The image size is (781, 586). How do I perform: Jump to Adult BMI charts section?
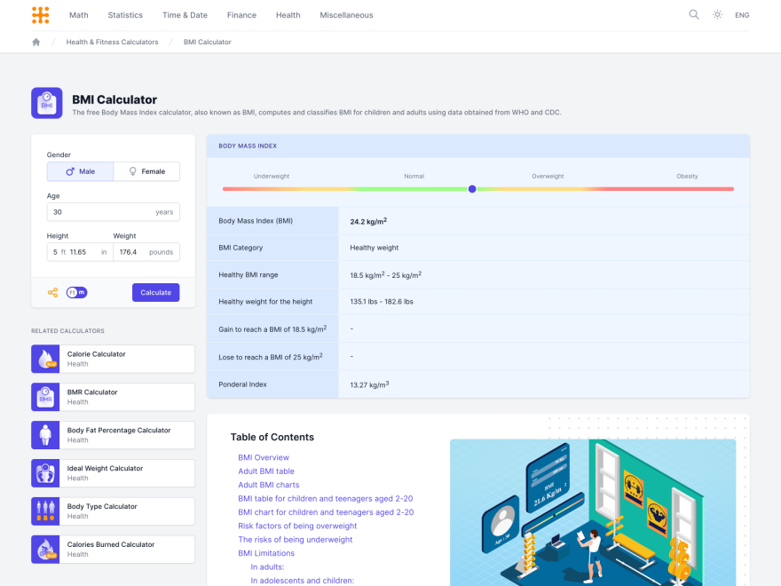[268, 485]
